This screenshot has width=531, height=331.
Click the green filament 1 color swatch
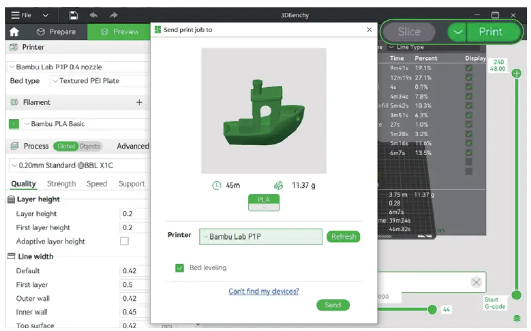(x=13, y=124)
